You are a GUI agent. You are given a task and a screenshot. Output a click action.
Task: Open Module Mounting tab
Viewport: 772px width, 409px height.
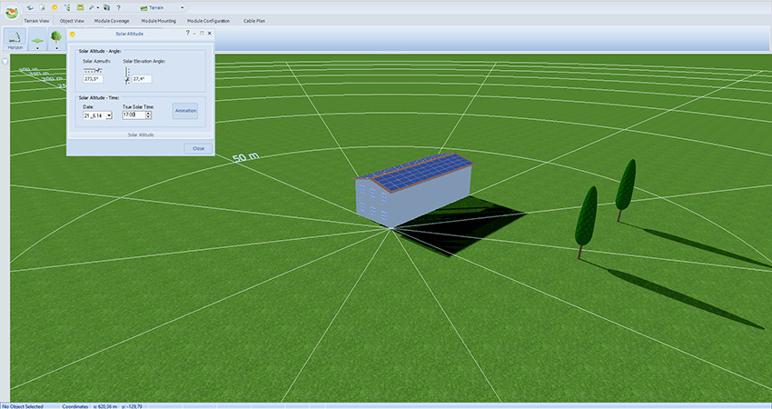(x=159, y=21)
